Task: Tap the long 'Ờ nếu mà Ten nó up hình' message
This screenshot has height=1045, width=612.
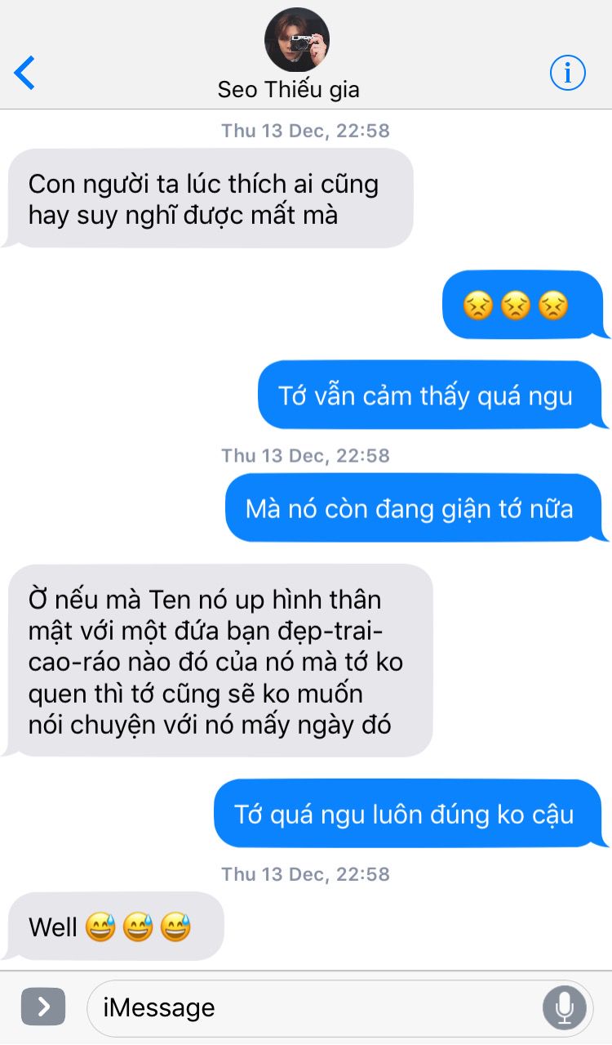Action: [x=219, y=661]
